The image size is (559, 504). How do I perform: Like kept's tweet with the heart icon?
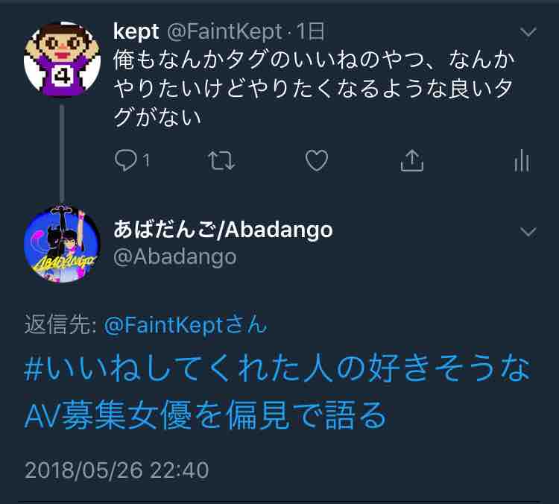click(x=317, y=160)
